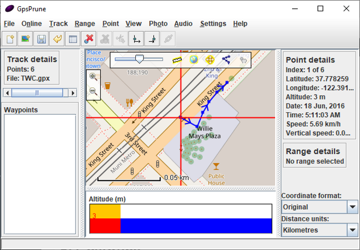Image resolution: width=360 pixels, height=250 pixels.
Task: Click the Set range start icon
Action: point(136,38)
